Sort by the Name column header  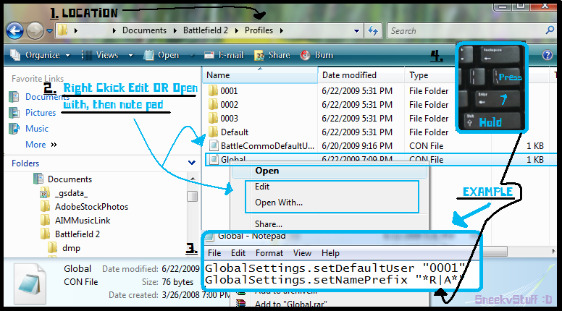(260, 75)
